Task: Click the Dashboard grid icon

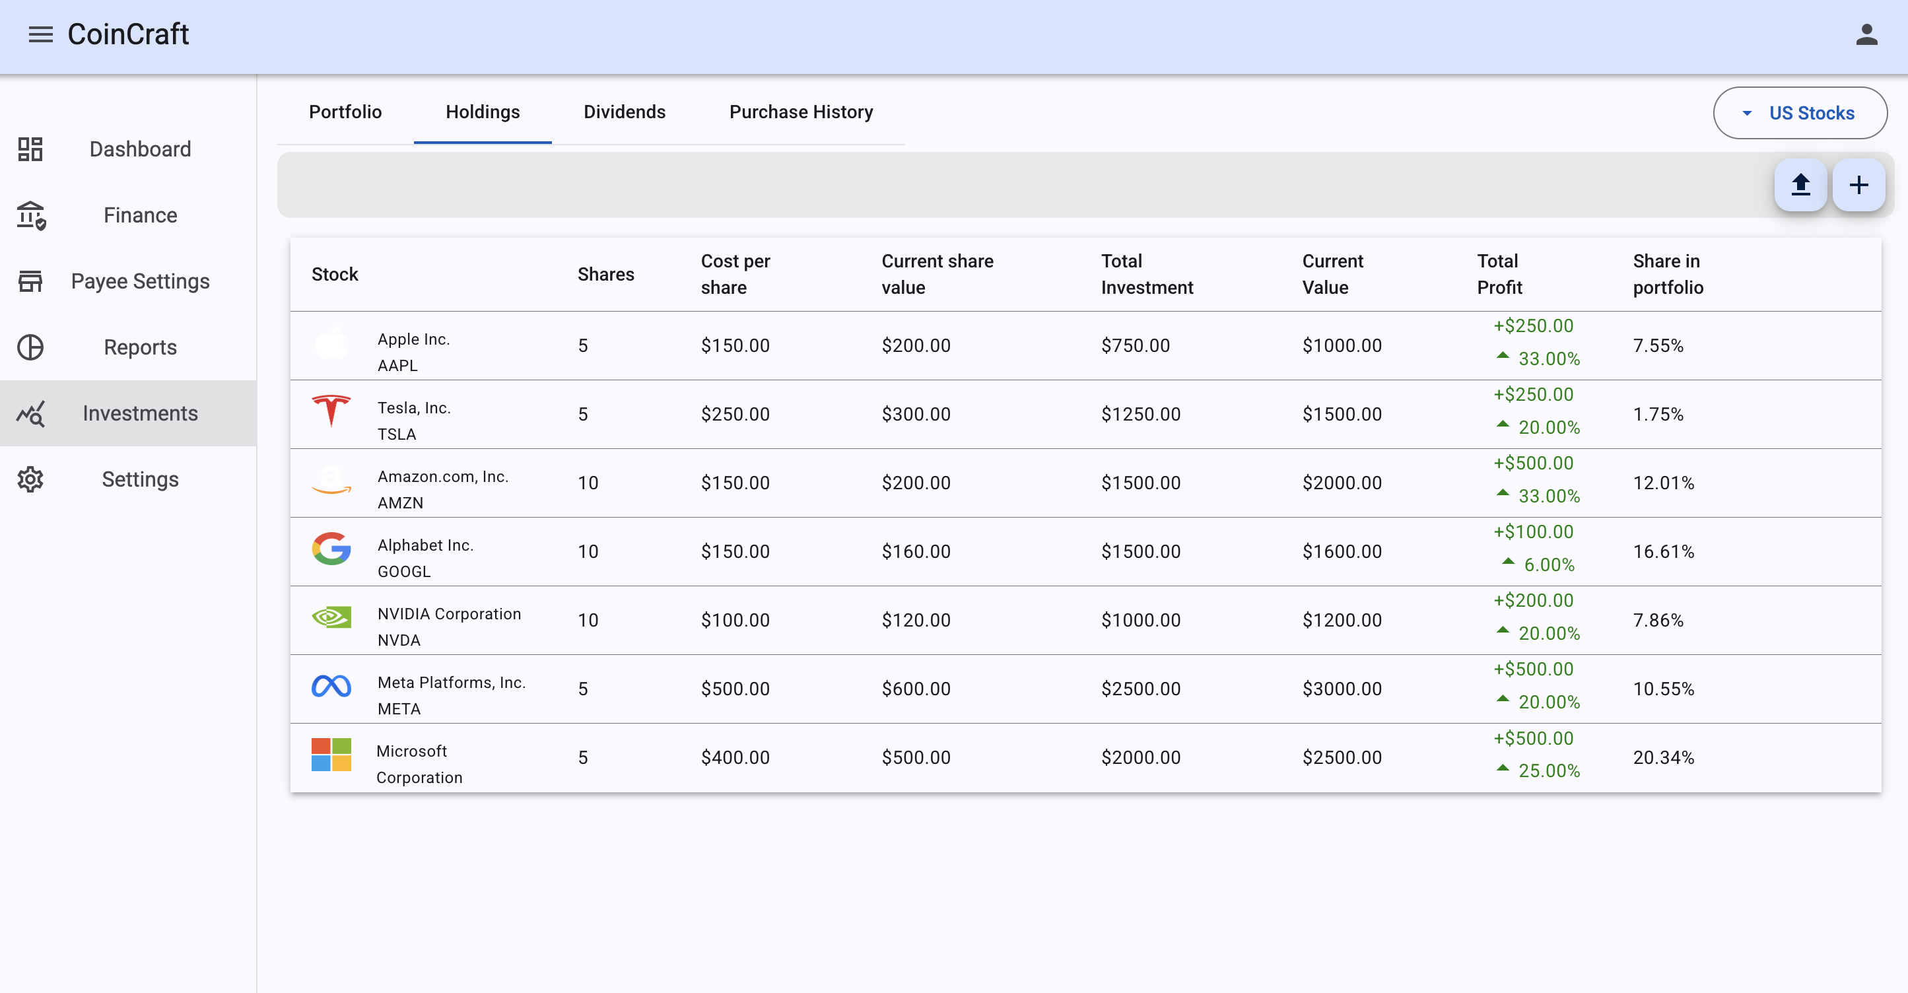Action: [30, 149]
